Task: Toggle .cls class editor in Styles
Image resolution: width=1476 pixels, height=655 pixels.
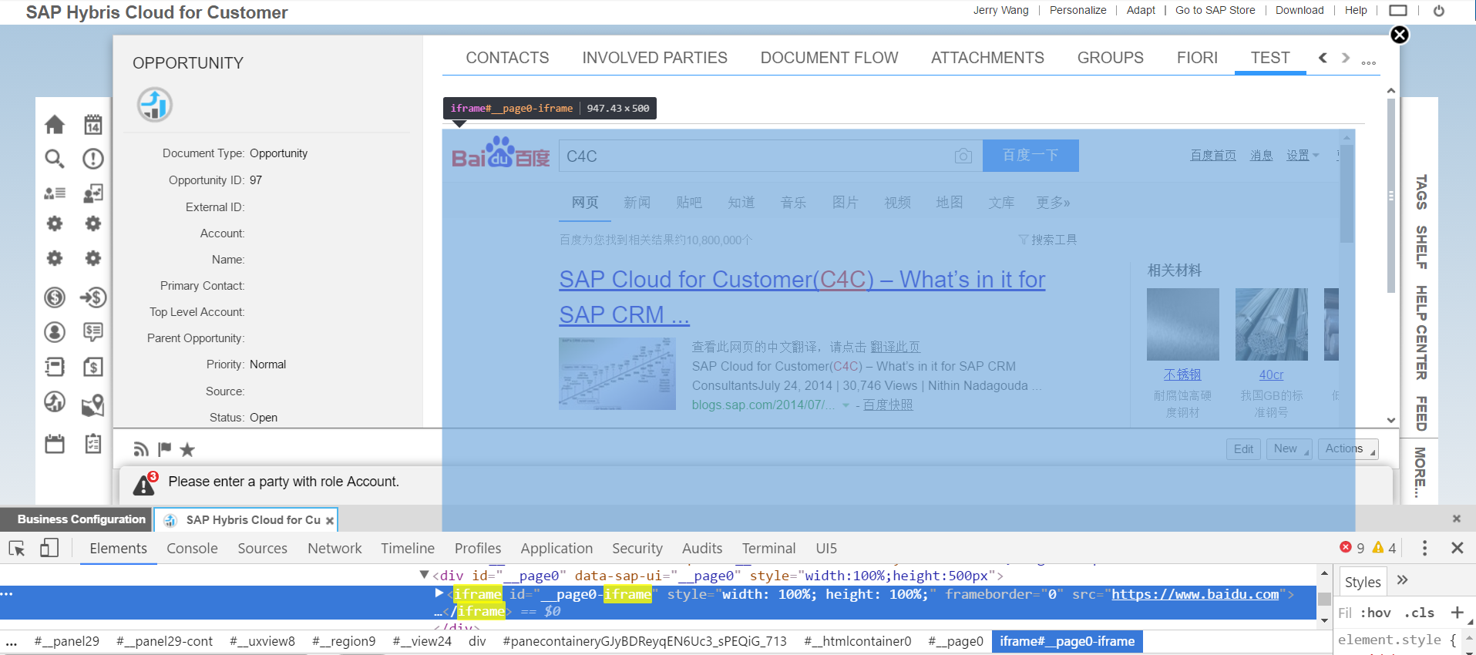Action: click(1419, 613)
